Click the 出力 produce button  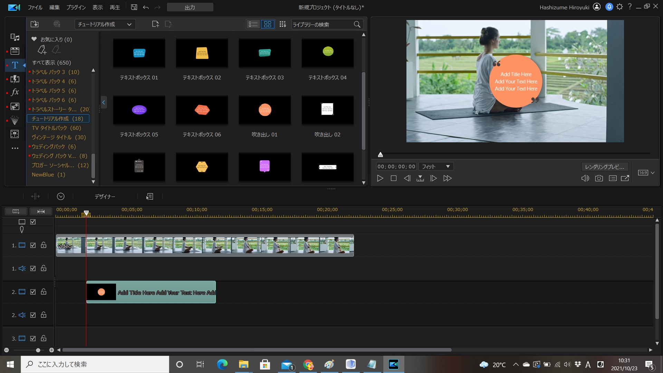click(x=190, y=7)
